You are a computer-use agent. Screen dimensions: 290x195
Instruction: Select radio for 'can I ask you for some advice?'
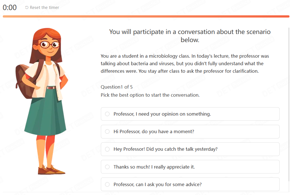107,184
